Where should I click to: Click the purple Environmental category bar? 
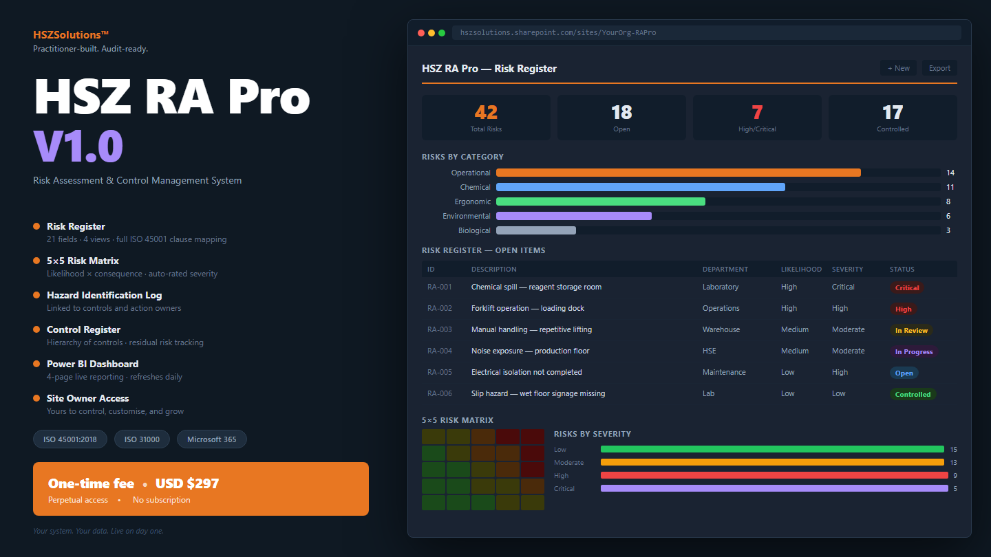574,216
